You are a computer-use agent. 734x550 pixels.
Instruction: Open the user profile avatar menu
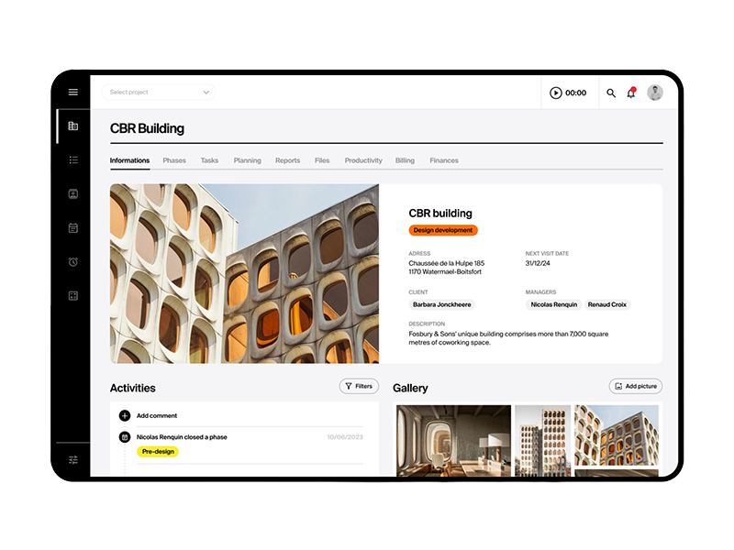(x=655, y=93)
